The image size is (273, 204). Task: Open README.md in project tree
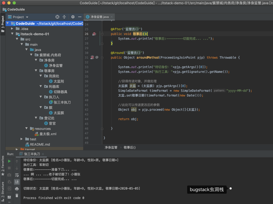click(x=40, y=144)
